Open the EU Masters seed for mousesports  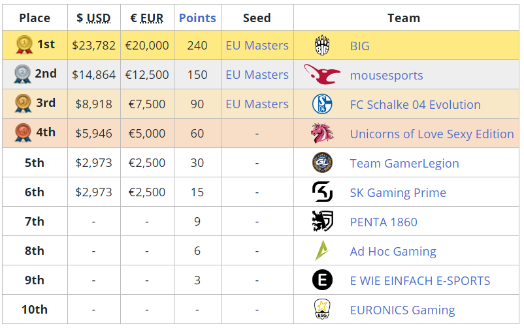tap(257, 75)
